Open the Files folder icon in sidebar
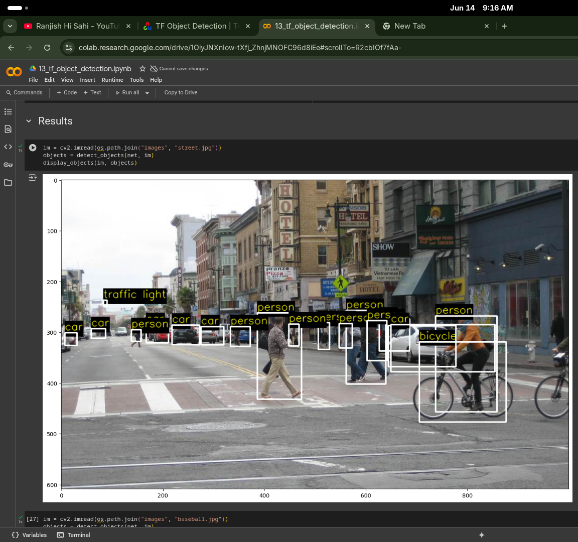Image resolution: width=578 pixels, height=542 pixels. point(8,183)
